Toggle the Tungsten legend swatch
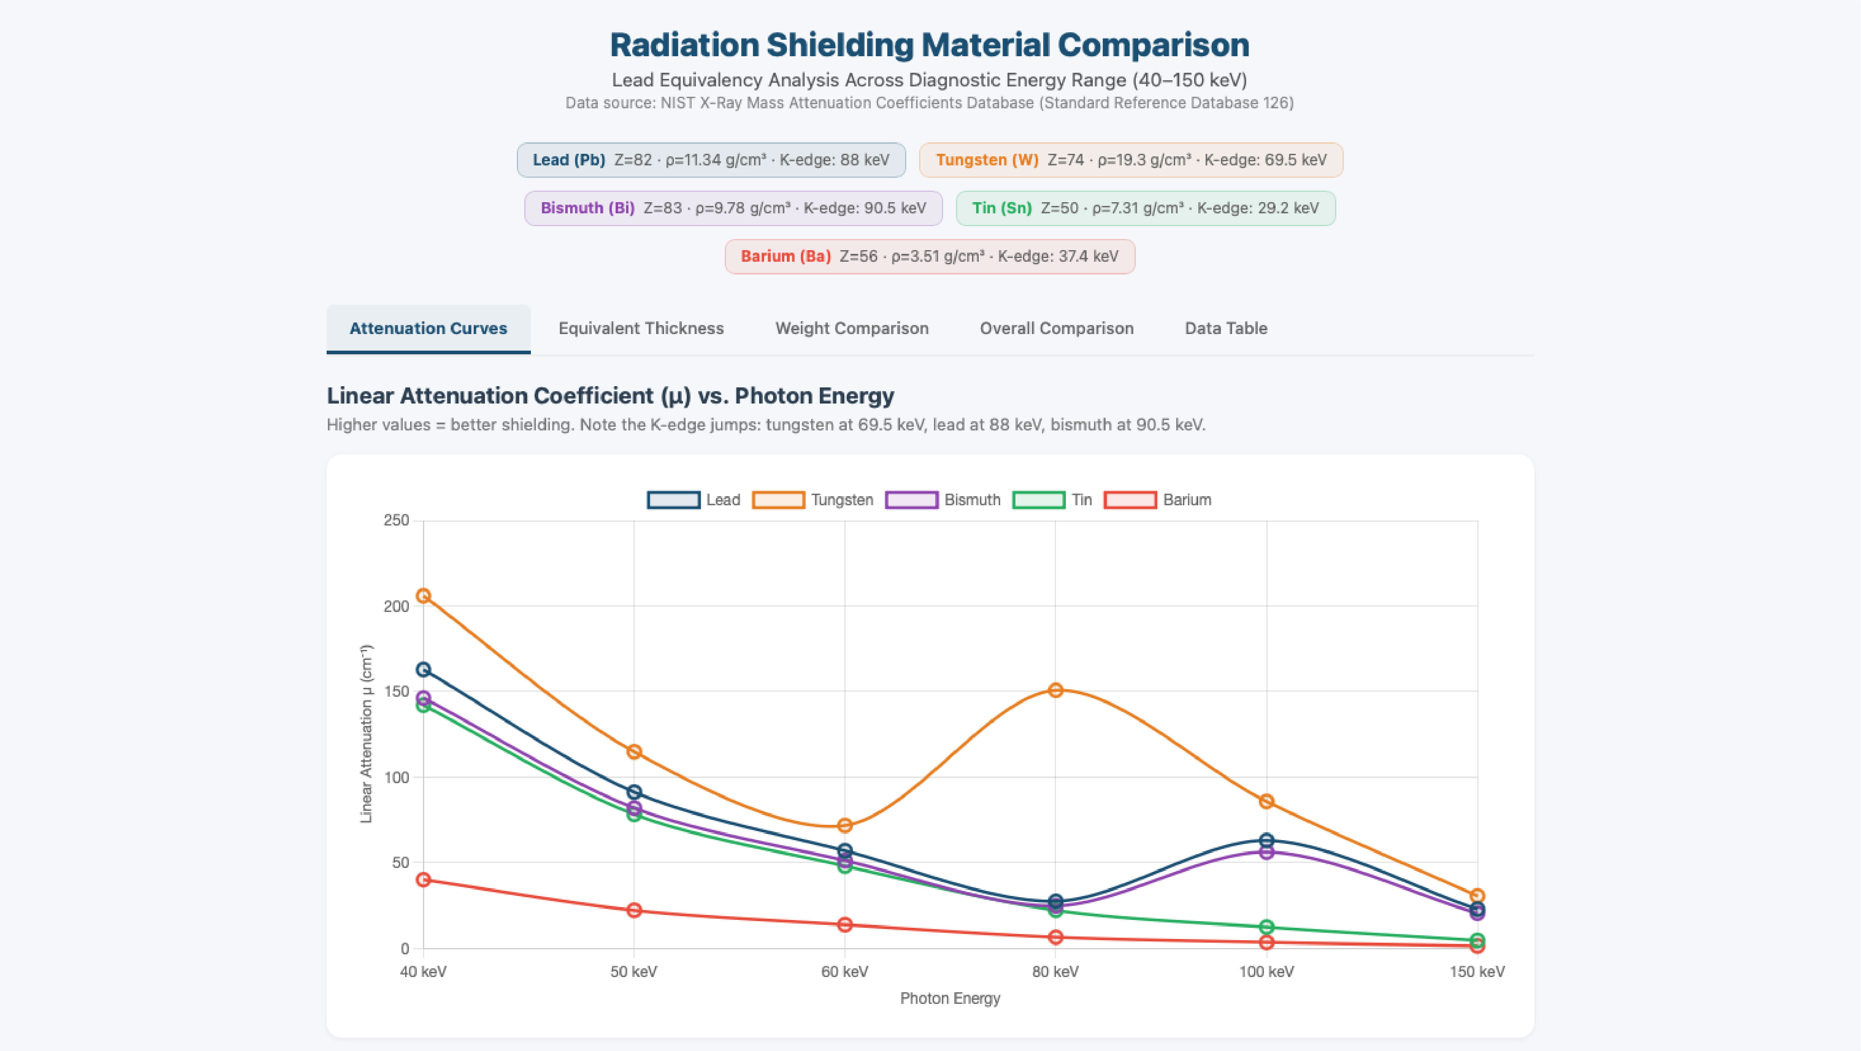1861x1051 pixels. [778, 500]
